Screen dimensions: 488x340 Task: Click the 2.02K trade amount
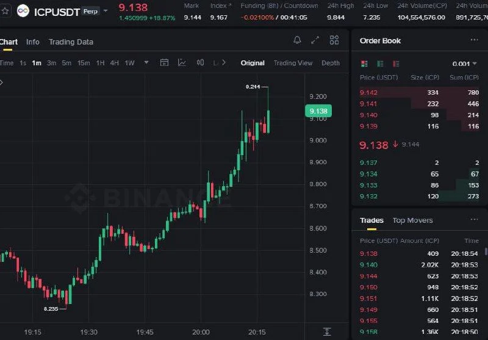(x=430, y=265)
